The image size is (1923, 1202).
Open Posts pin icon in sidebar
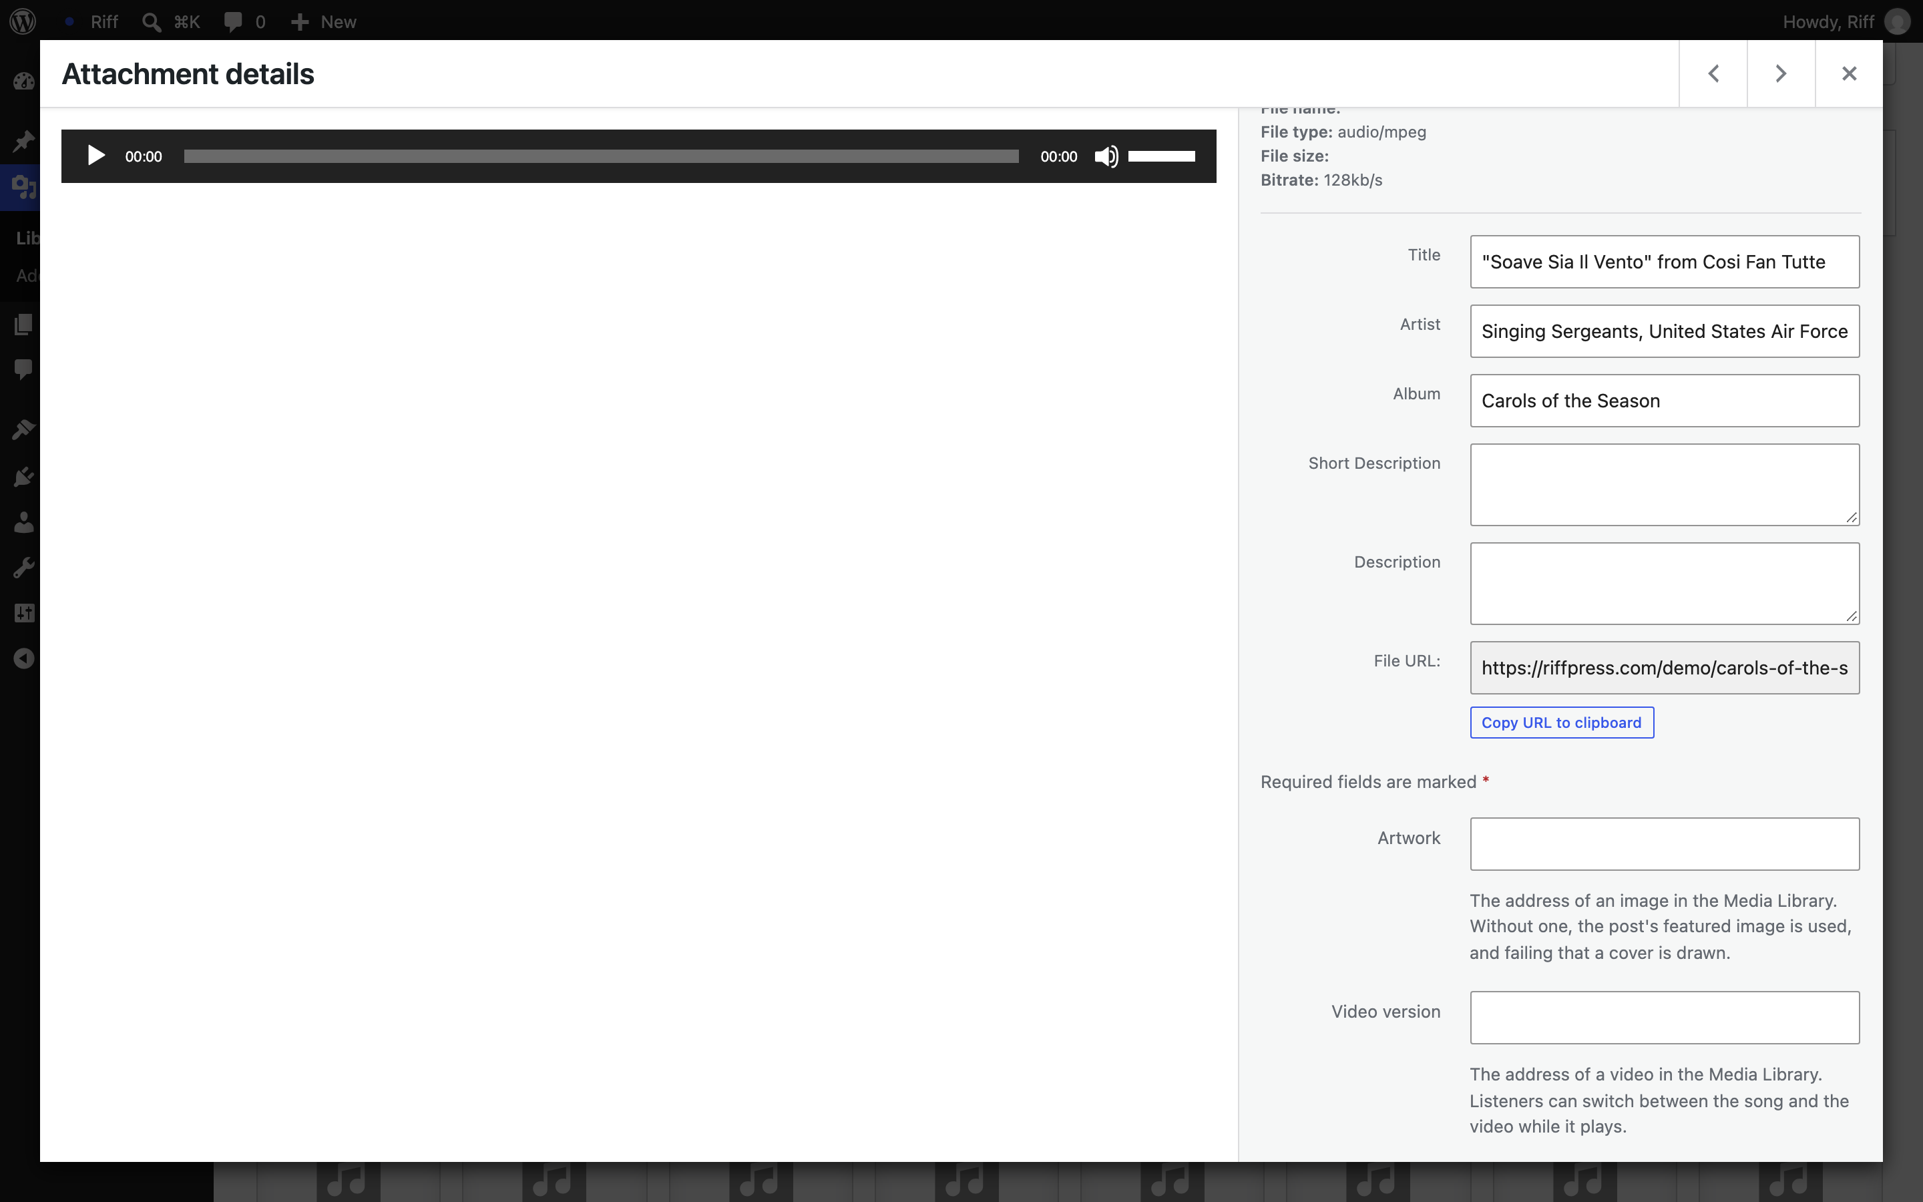[x=23, y=142]
